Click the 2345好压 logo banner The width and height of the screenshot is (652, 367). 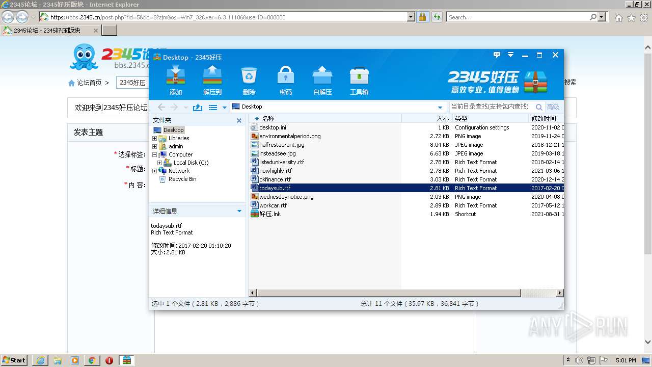pos(498,82)
